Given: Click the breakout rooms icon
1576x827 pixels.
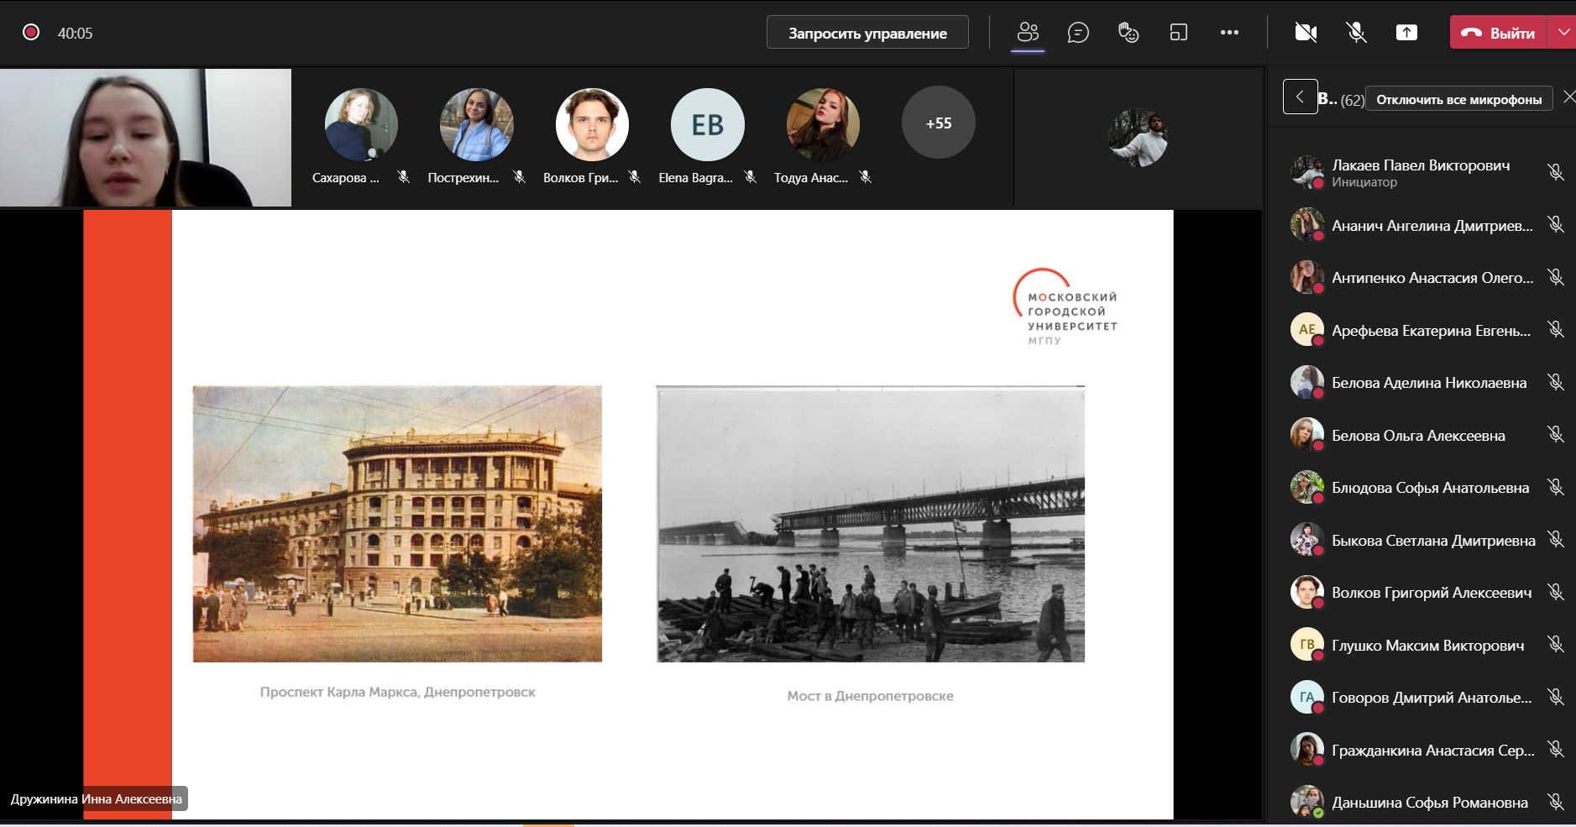Looking at the screenshot, I should point(1179,33).
